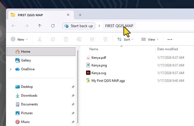The image size is (194, 126).
Task: Open the Music folder shortcut
Action: click(x=41, y=122)
